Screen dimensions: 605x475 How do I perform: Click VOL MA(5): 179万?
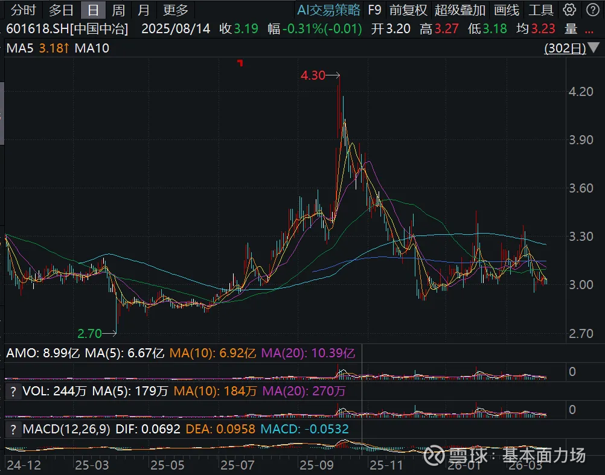click(x=130, y=391)
